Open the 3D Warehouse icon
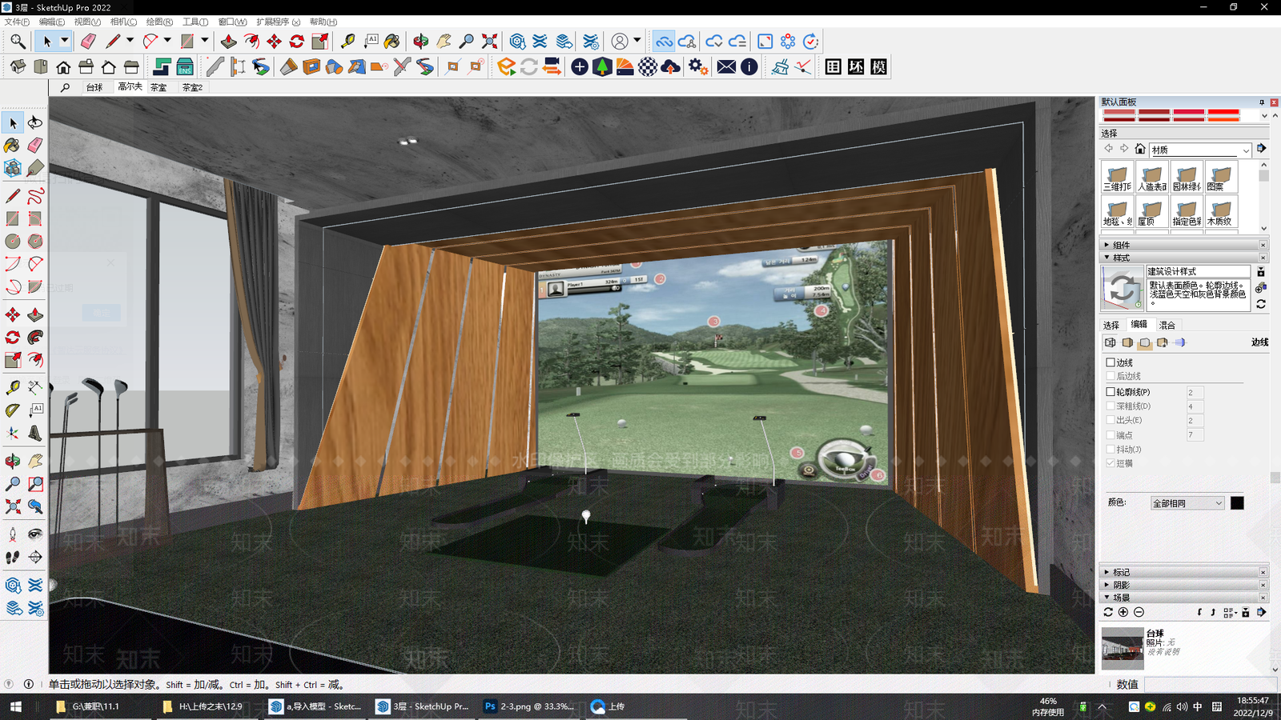This screenshot has width=1281, height=720. tap(518, 41)
